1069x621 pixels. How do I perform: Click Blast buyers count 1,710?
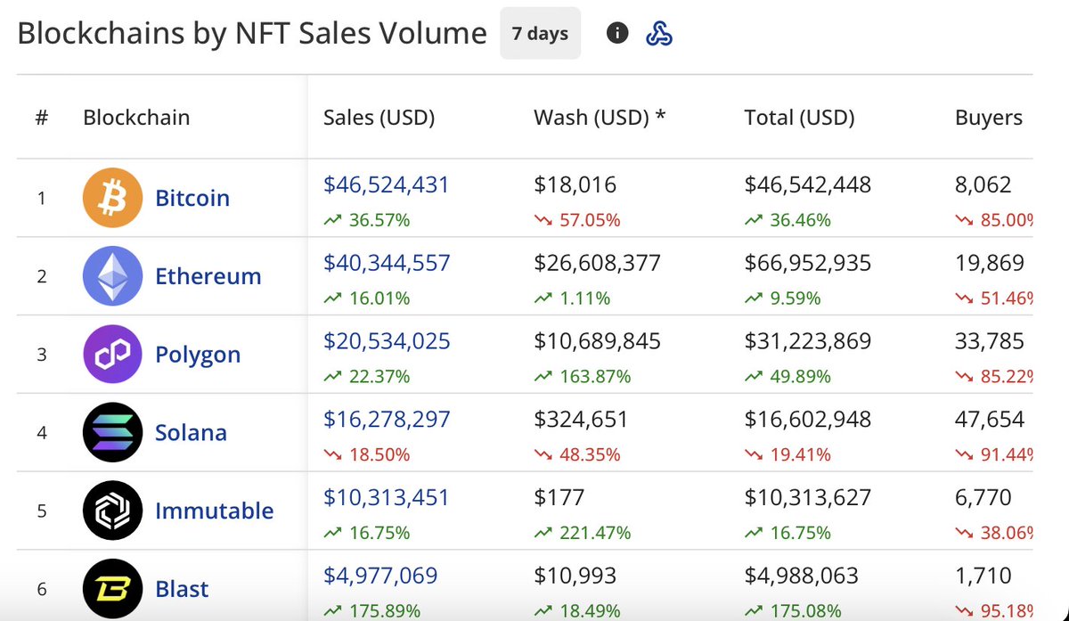tap(983, 576)
